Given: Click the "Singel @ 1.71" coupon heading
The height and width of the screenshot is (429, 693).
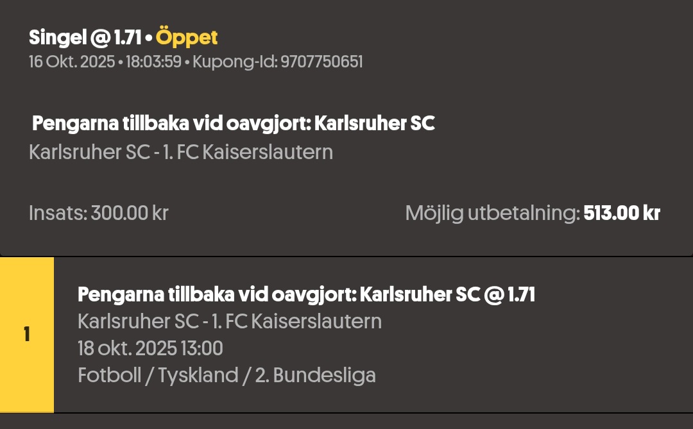Looking at the screenshot, I should 85,38.
